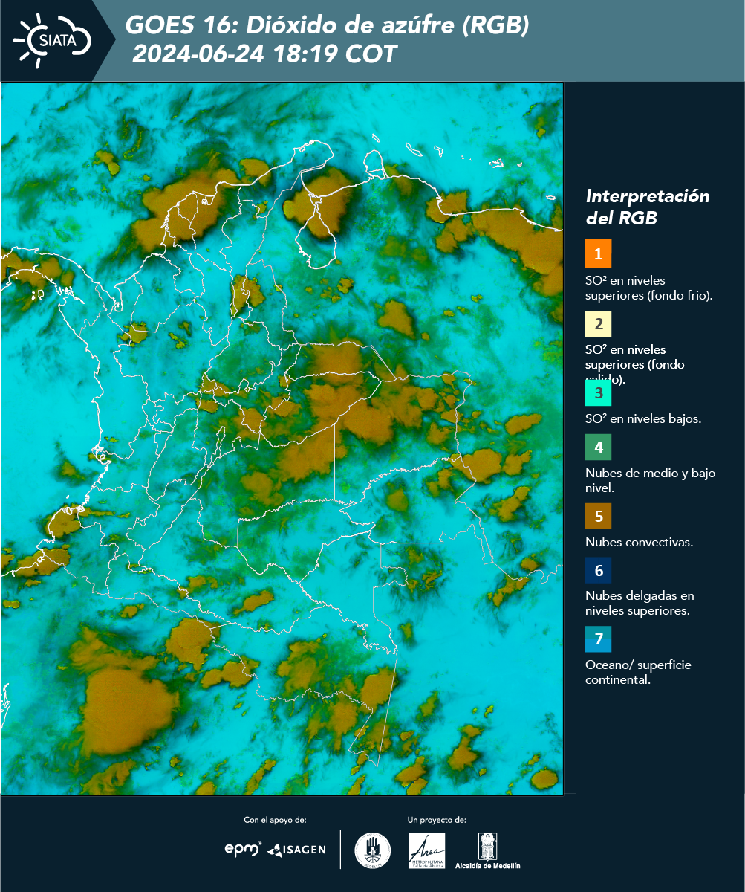Screen dimensions: 745x892
Task: Select blue legend swatch number 7
Action: (x=598, y=639)
